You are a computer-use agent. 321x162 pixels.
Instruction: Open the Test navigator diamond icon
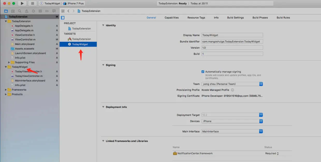(33, 11)
